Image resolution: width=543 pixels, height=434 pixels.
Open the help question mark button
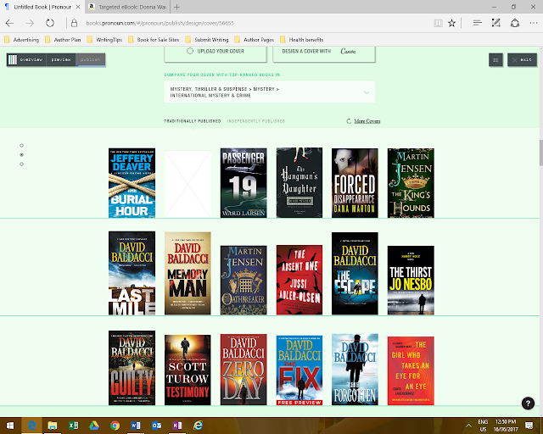click(528, 403)
